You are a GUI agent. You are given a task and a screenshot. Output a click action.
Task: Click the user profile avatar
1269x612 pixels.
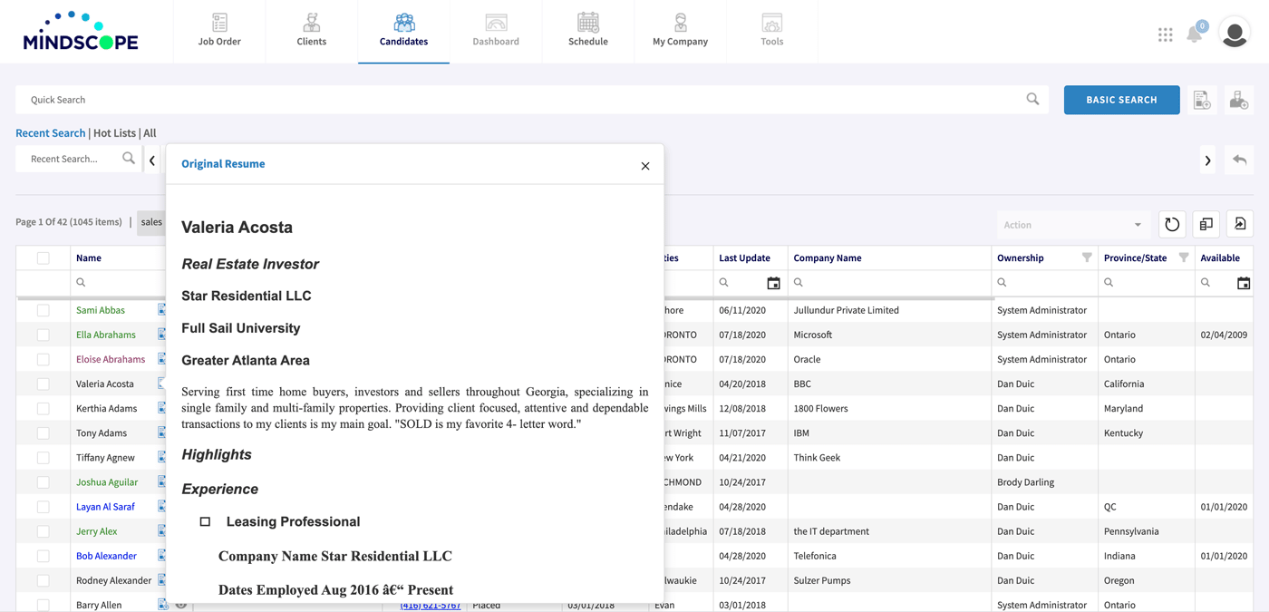pyautogui.click(x=1234, y=34)
